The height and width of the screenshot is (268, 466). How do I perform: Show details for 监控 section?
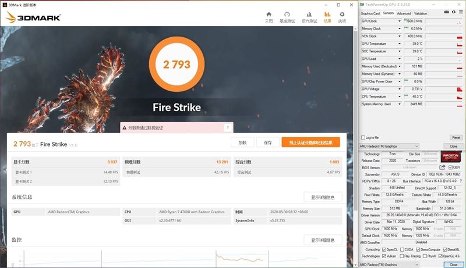click(x=323, y=240)
